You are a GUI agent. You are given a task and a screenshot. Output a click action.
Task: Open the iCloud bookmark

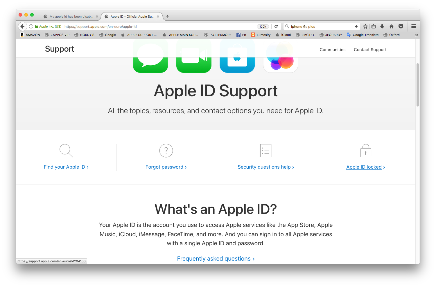[283, 35]
